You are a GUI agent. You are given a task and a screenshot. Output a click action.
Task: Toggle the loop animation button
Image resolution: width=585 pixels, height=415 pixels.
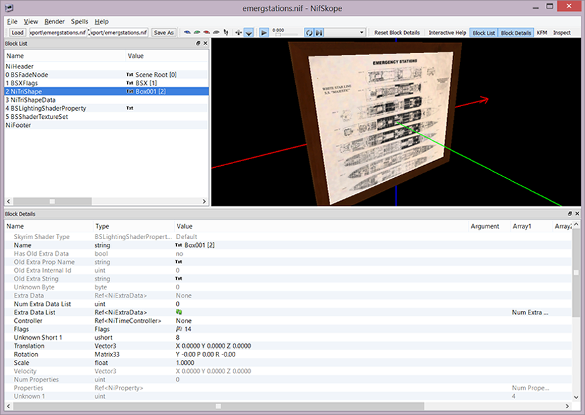click(309, 33)
